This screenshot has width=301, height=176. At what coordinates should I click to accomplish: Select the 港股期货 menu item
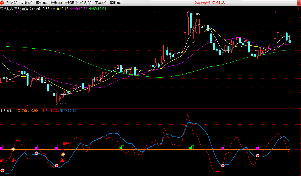(71, 3)
